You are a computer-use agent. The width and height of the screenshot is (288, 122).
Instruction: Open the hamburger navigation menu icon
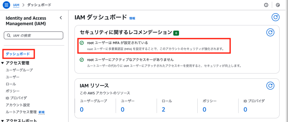(6, 5)
